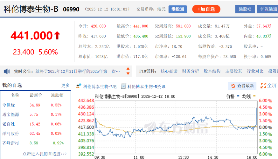Show next announcement with down arrow

point(128,73)
